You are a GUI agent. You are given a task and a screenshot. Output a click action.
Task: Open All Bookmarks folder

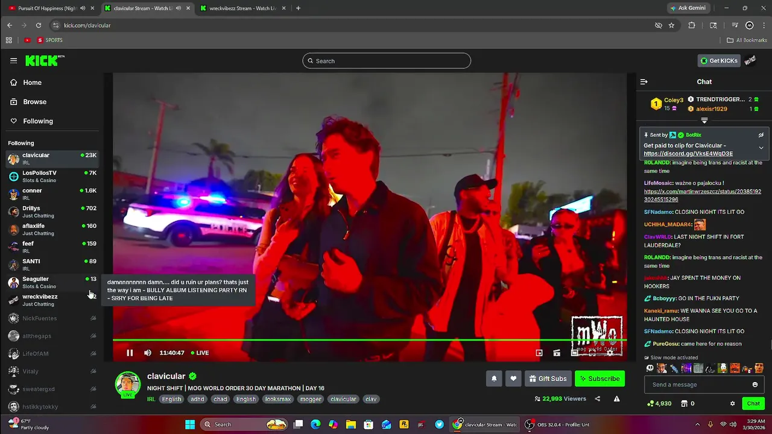coord(747,40)
